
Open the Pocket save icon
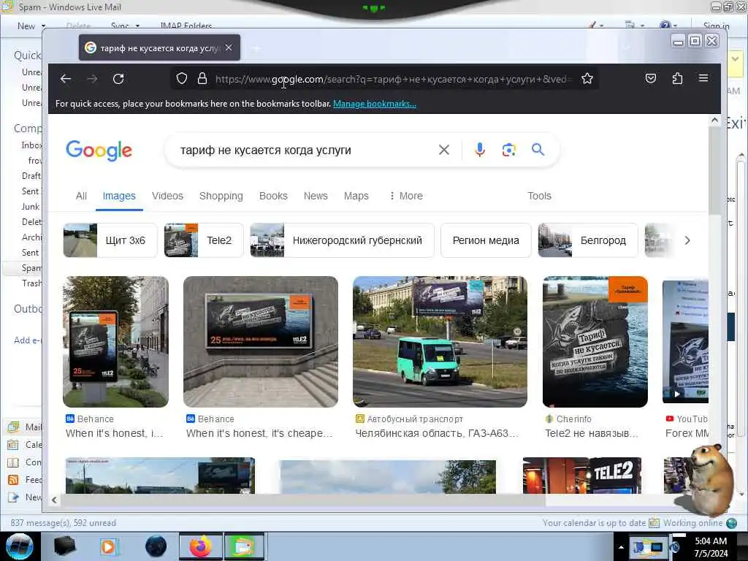point(651,78)
